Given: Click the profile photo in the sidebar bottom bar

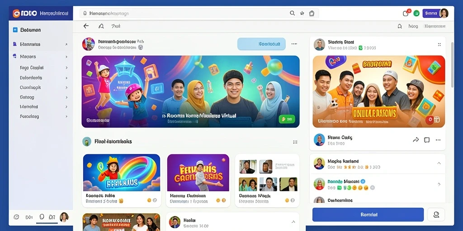Looking at the screenshot, I should pyautogui.click(x=64, y=217).
